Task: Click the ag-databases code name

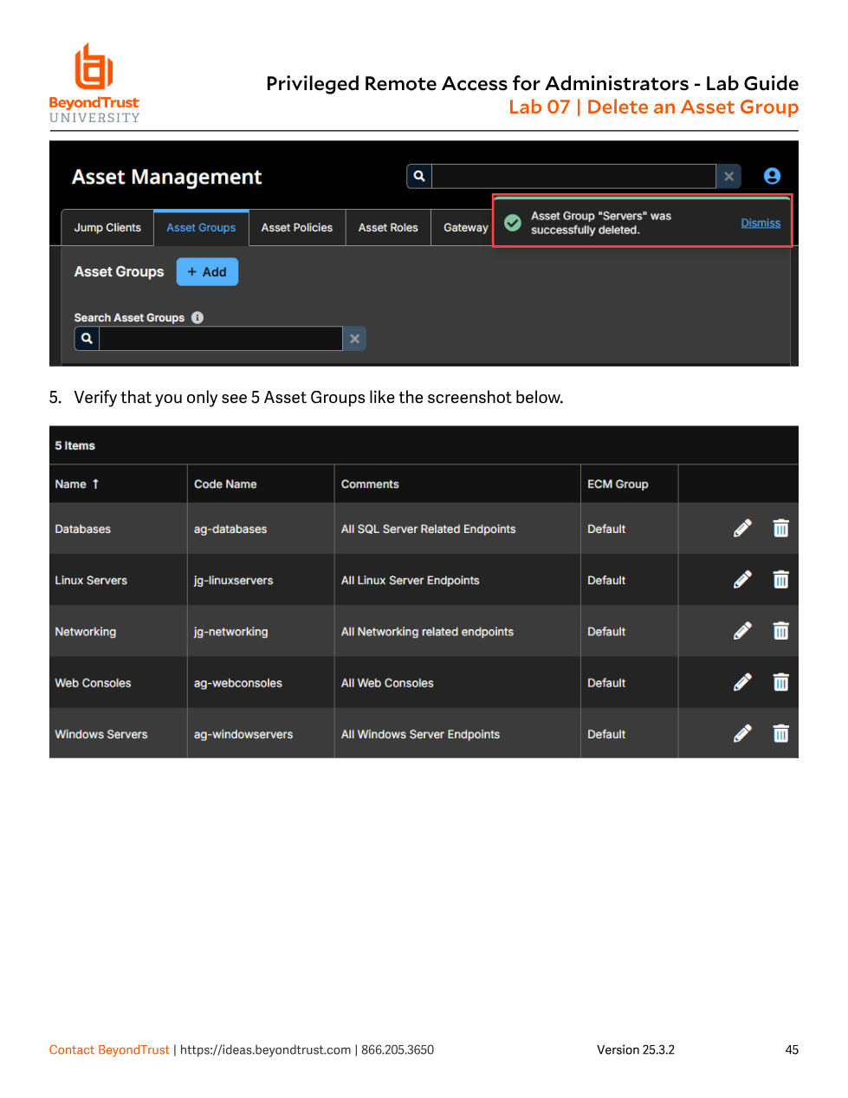Action: point(230,529)
